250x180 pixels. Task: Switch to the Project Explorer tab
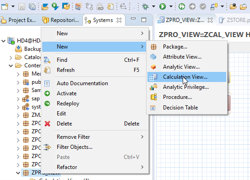pyautogui.click(x=18, y=20)
